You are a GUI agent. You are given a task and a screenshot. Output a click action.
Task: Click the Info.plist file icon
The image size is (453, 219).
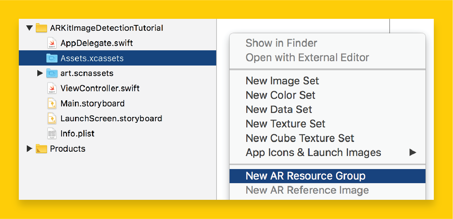(52, 134)
